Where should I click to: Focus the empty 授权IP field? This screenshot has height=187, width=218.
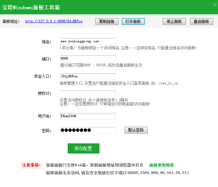pyautogui.click(x=88, y=94)
